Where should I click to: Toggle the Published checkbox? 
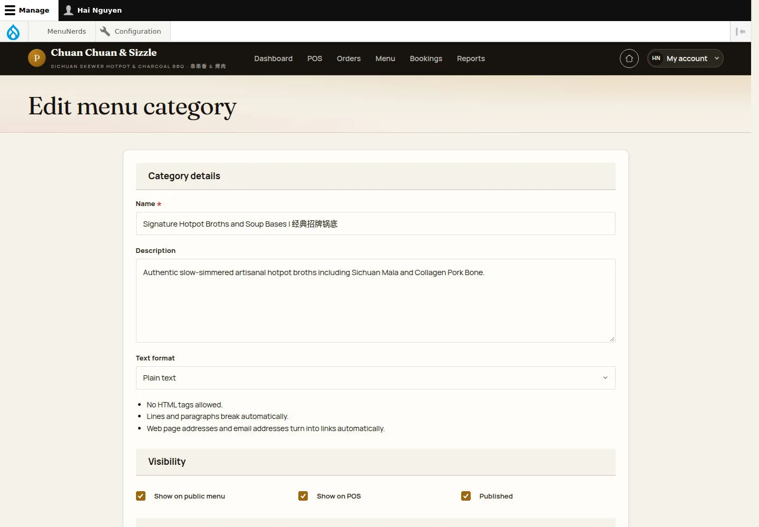click(466, 496)
